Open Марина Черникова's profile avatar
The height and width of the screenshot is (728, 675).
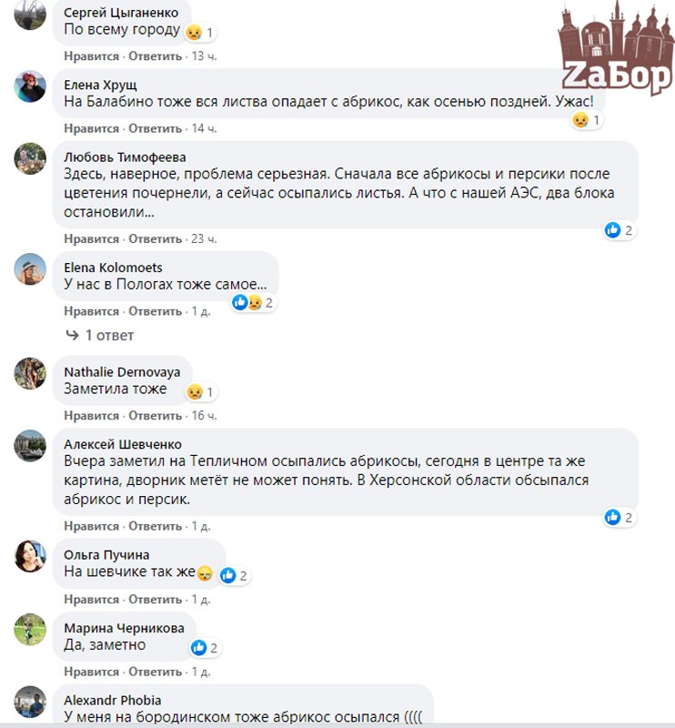pyautogui.click(x=30, y=630)
